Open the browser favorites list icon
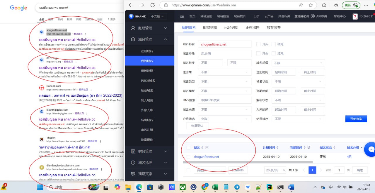The height and width of the screenshot is (193, 375). (x=336, y=5)
